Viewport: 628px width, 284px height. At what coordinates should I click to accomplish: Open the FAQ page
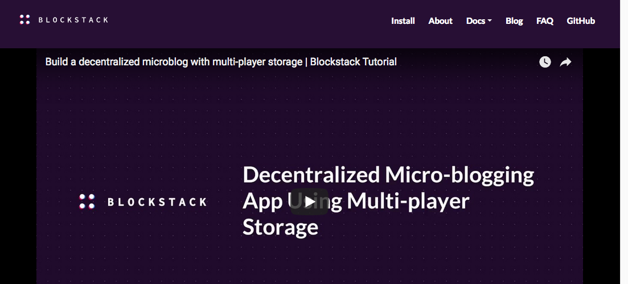[x=544, y=21]
